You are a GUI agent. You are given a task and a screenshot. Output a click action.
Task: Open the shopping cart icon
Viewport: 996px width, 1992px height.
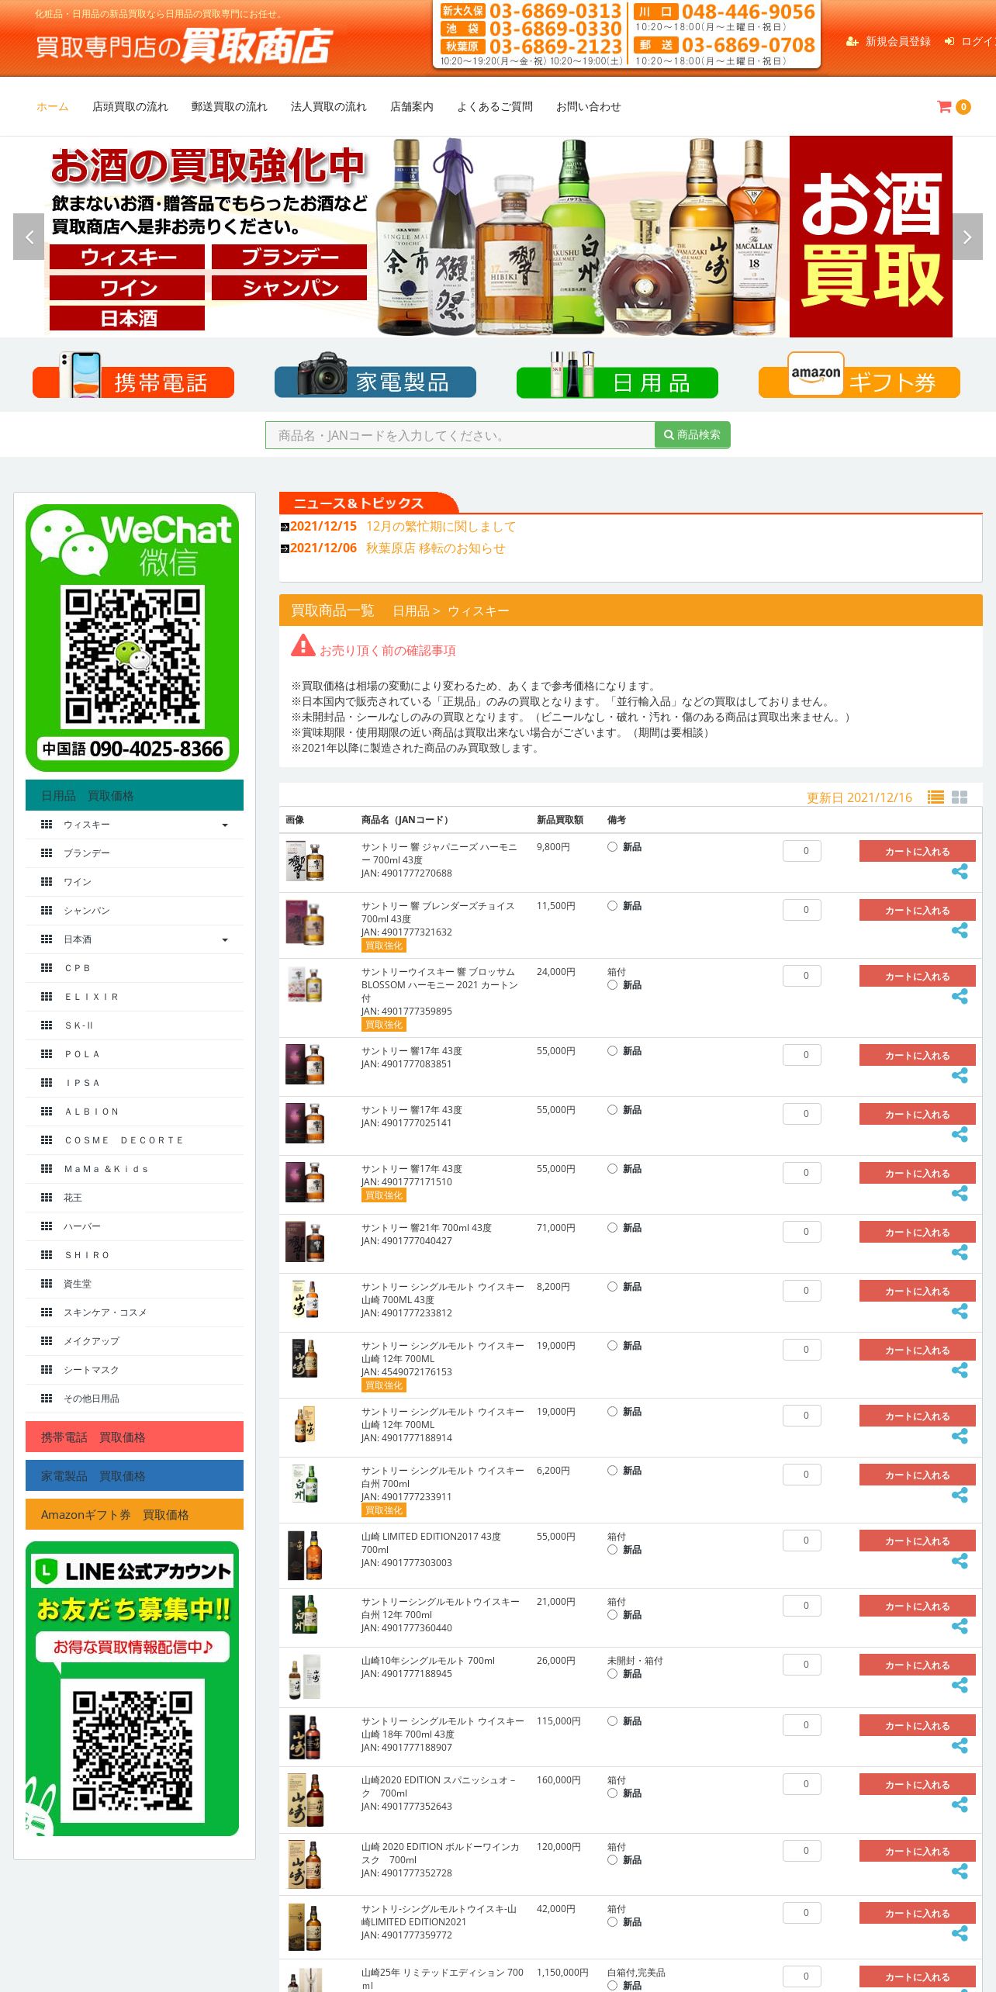(944, 107)
